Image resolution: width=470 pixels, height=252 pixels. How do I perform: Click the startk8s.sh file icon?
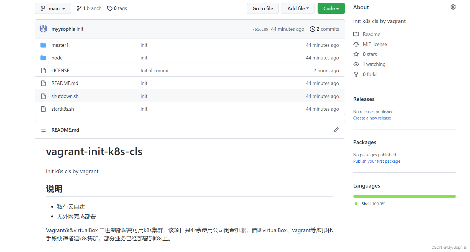tap(43, 109)
